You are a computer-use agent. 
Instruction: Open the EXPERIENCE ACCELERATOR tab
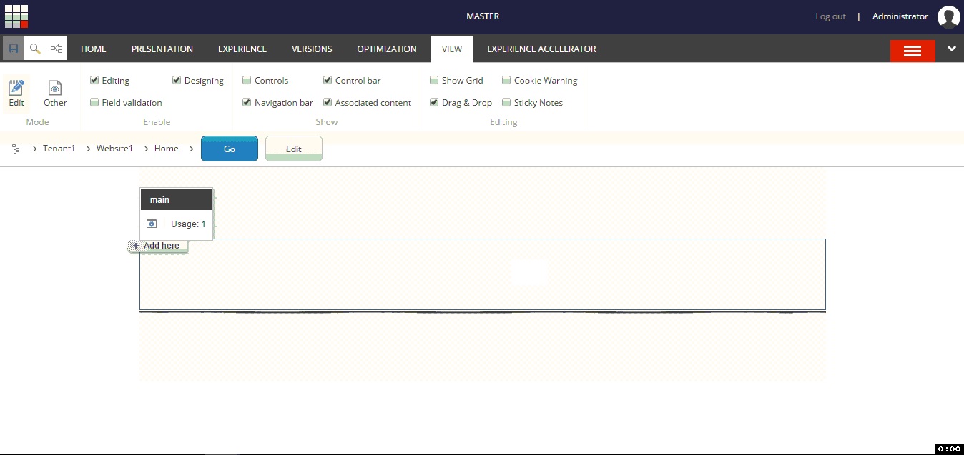point(541,49)
